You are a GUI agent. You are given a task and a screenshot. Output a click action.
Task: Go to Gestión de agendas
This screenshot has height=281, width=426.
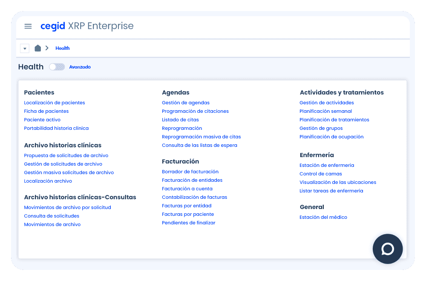click(186, 103)
